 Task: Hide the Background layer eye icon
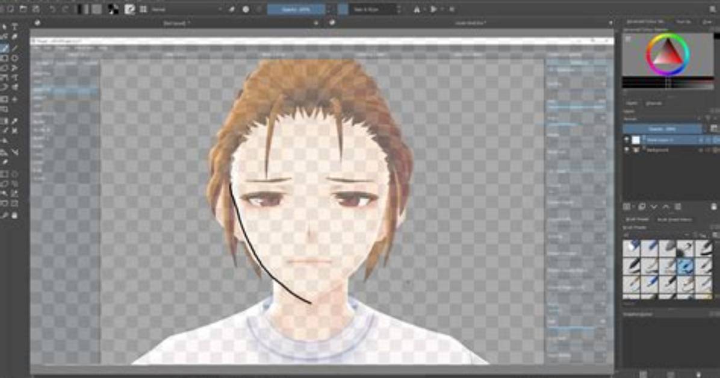coord(626,150)
